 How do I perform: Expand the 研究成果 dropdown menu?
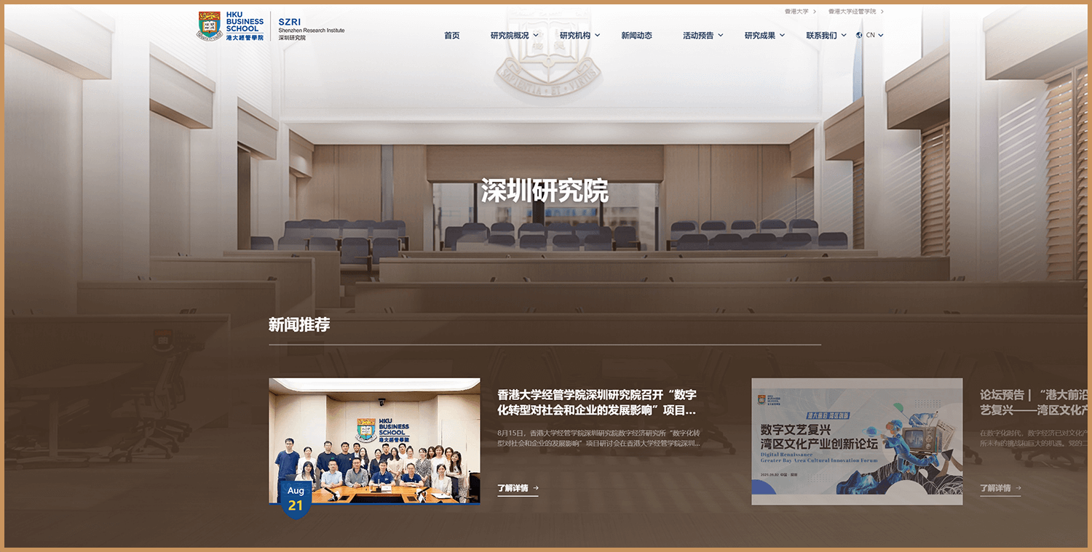(764, 36)
